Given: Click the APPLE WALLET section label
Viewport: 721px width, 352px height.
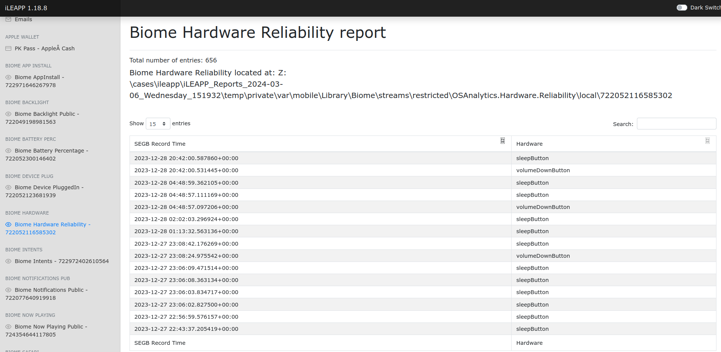Looking at the screenshot, I should tap(22, 37).
